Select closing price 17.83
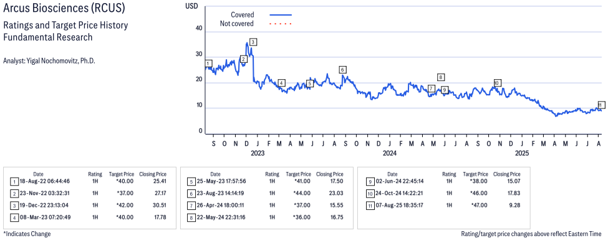Screen dimensions: 608x238 (x=514, y=193)
